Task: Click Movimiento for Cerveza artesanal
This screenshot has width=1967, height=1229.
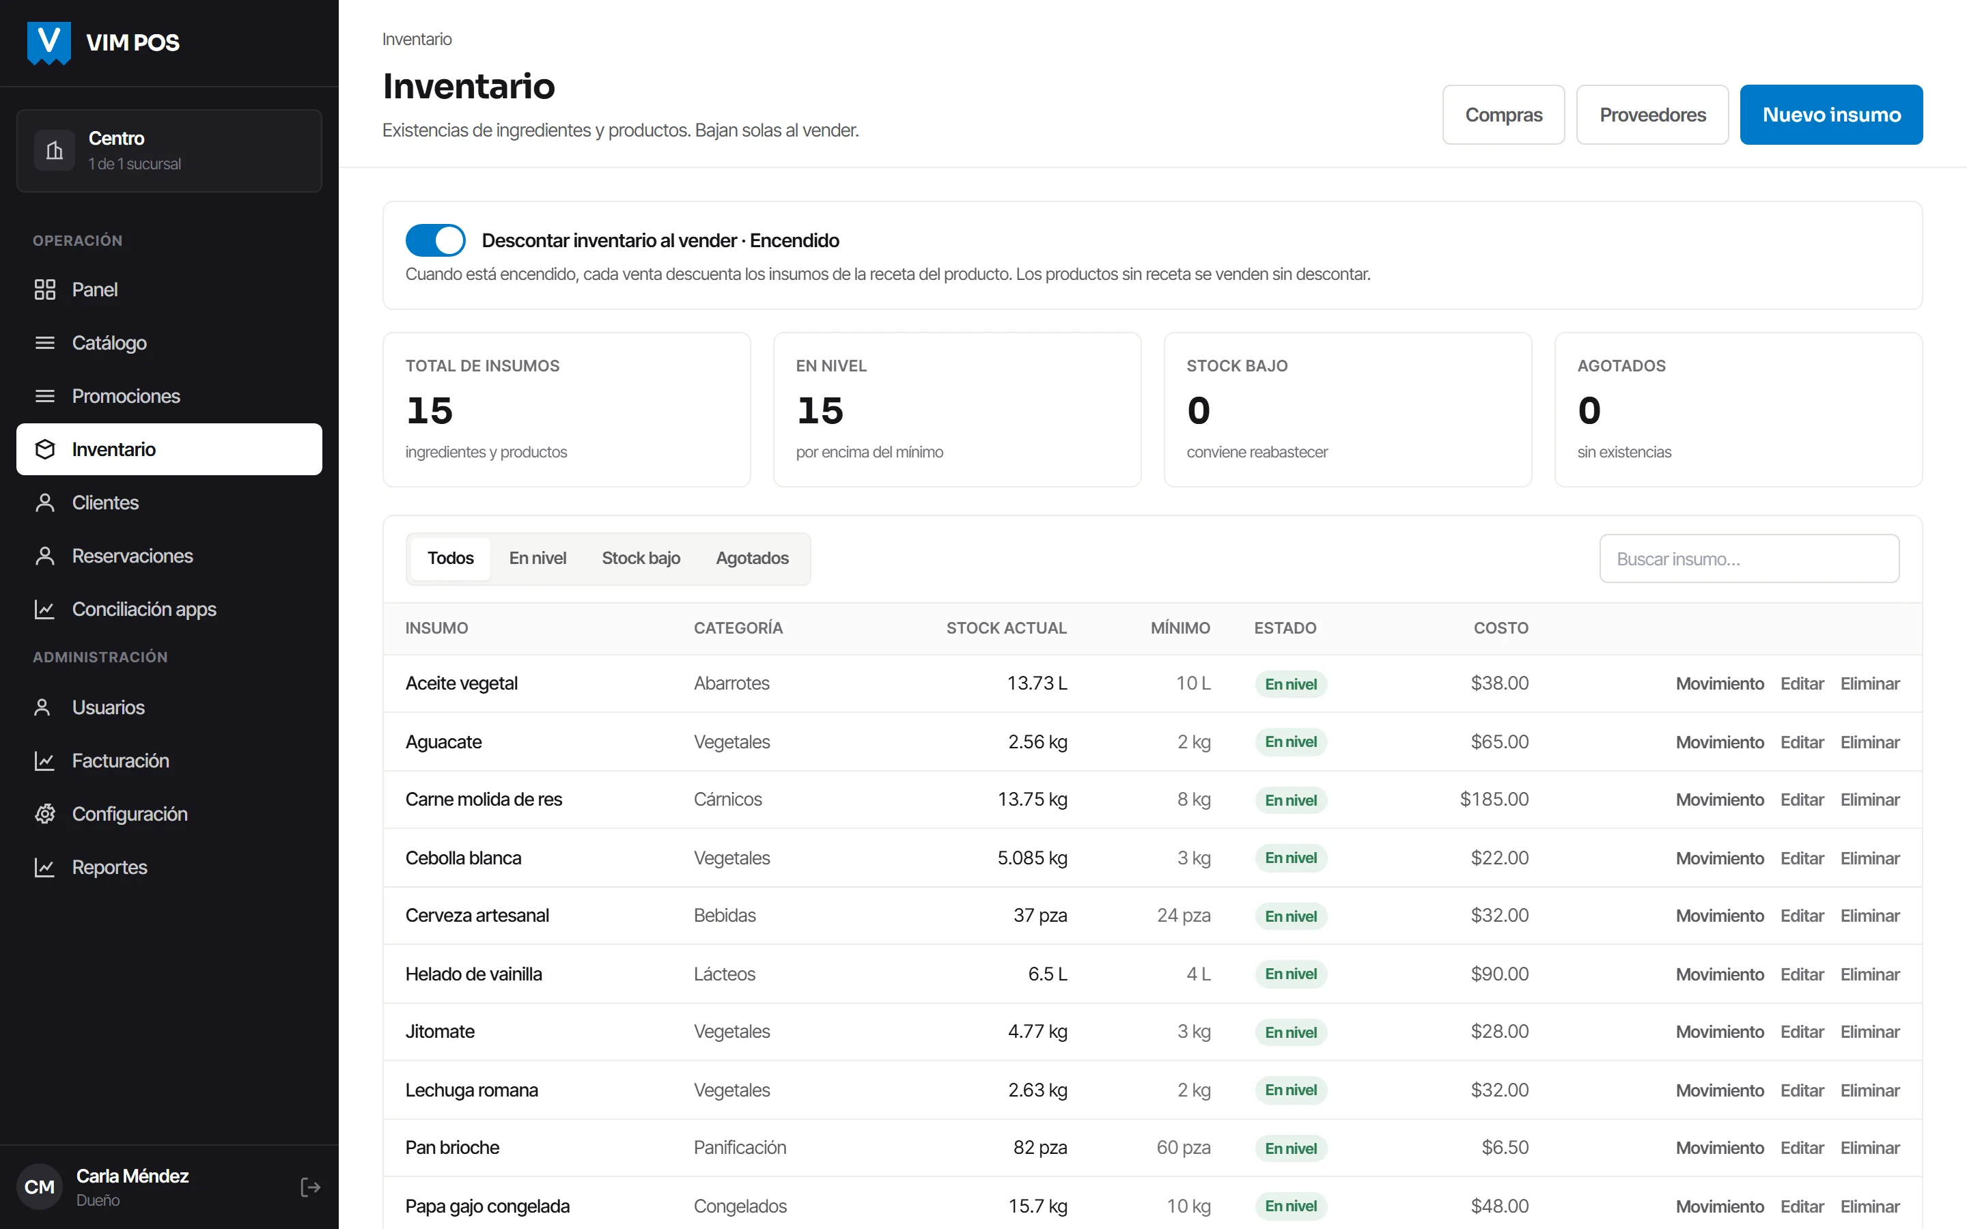Action: (1719, 916)
